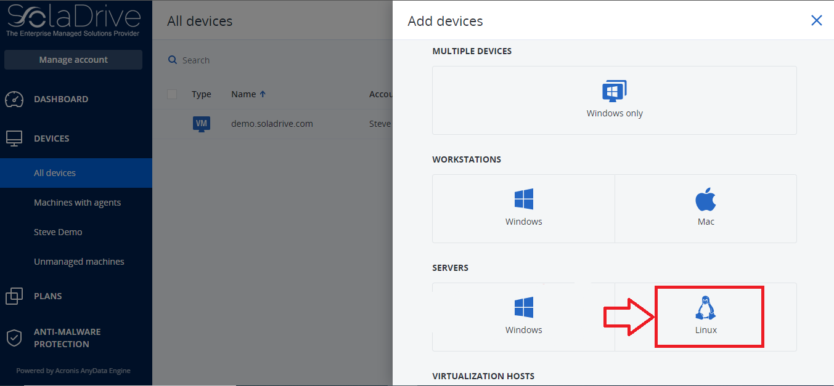Image resolution: width=834 pixels, height=386 pixels.
Task: Click the VM icon for demo.soladrive.com
Action: tap(202, 124)
